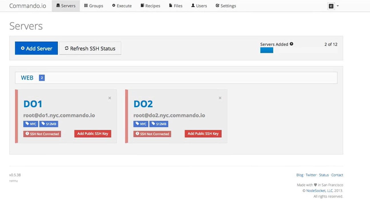This screenshot has width=370, height=210.
Task: Add Public SSH Key for DO2
Action: pyautogui.click(x=203, y=134)
